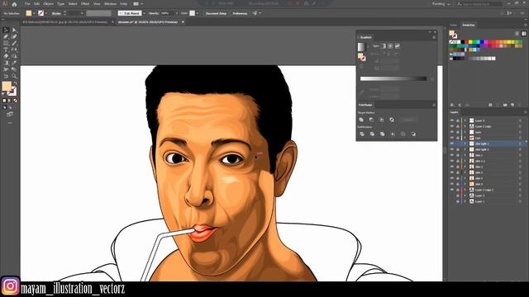Select the Selection (black arrow) tool
Viewport: 529px width, 297px height.
6,31
